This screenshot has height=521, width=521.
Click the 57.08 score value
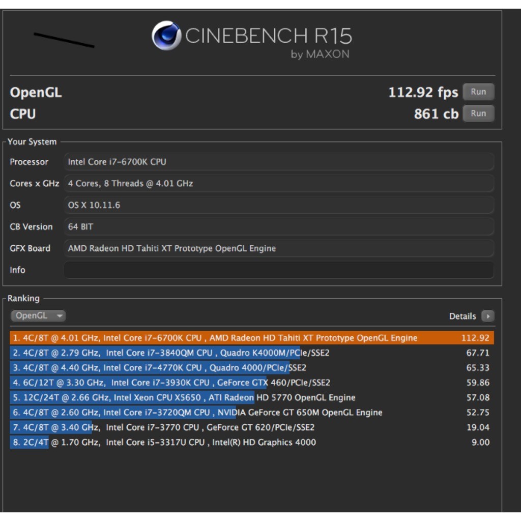click(x=477, y=397)
